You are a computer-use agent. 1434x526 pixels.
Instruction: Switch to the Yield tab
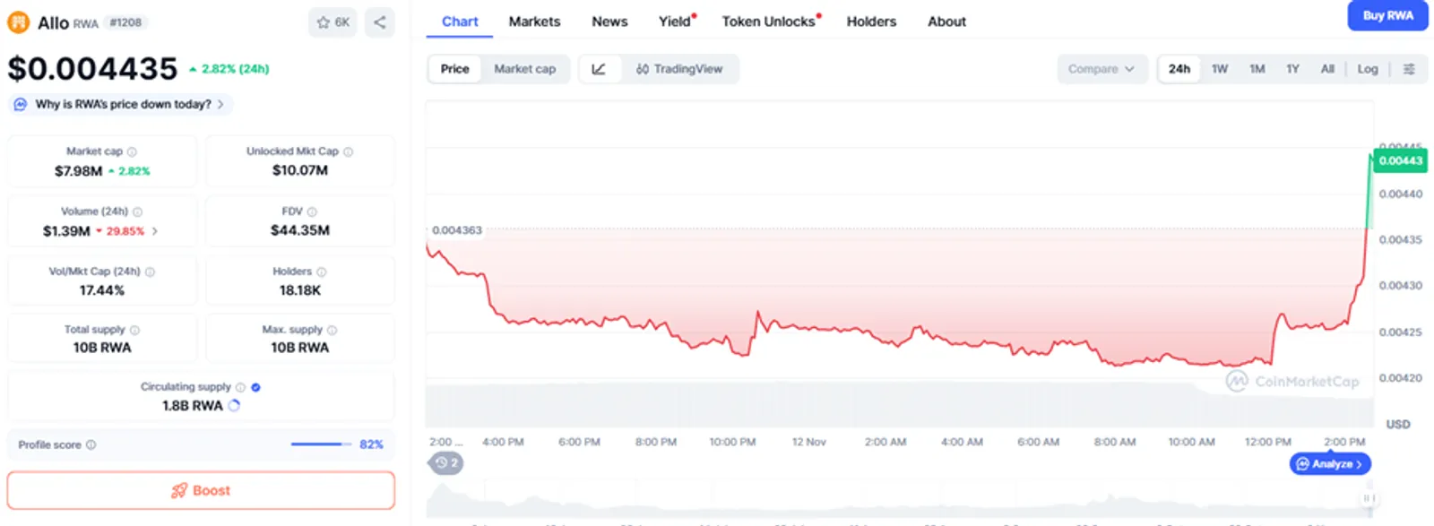coord(677,22)
